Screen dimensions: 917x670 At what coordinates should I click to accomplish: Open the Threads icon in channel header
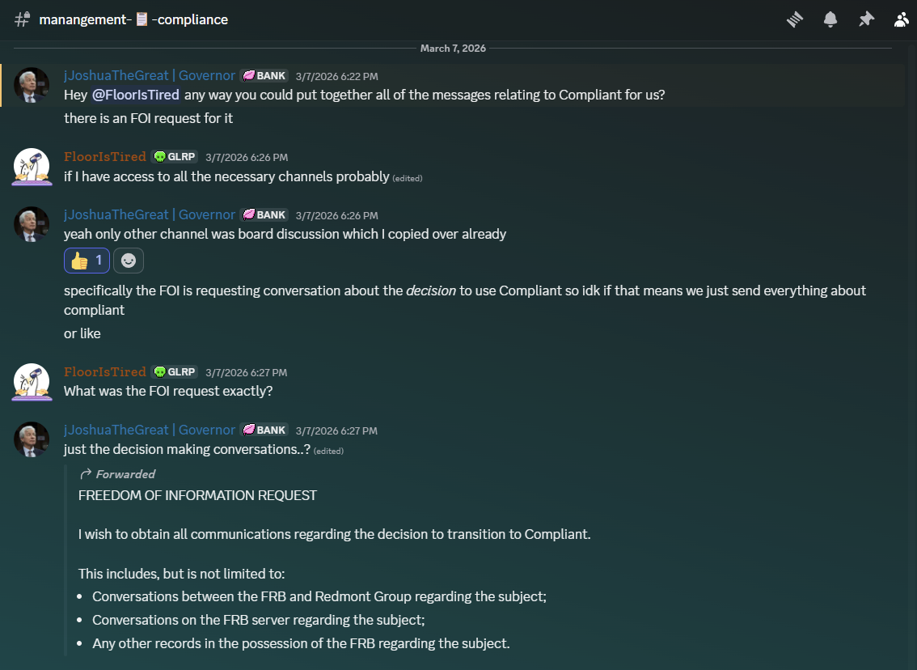795,19
